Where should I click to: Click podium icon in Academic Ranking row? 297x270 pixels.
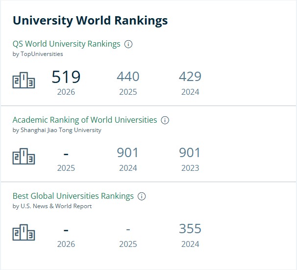(24, 156)
